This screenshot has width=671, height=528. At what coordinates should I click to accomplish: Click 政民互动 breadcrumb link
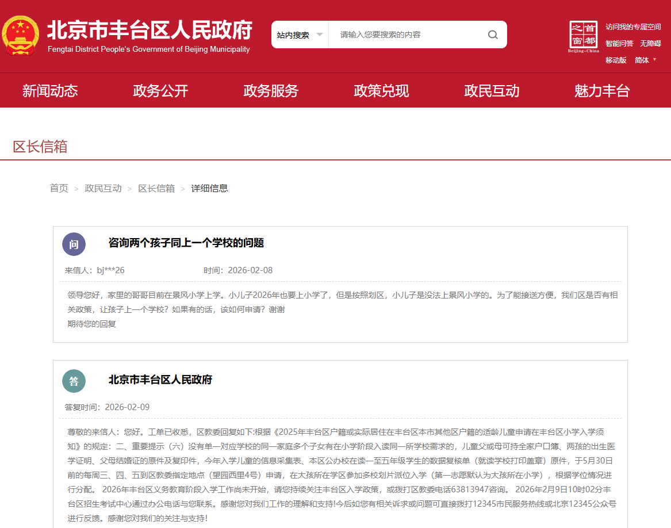(x=103, y=188)
